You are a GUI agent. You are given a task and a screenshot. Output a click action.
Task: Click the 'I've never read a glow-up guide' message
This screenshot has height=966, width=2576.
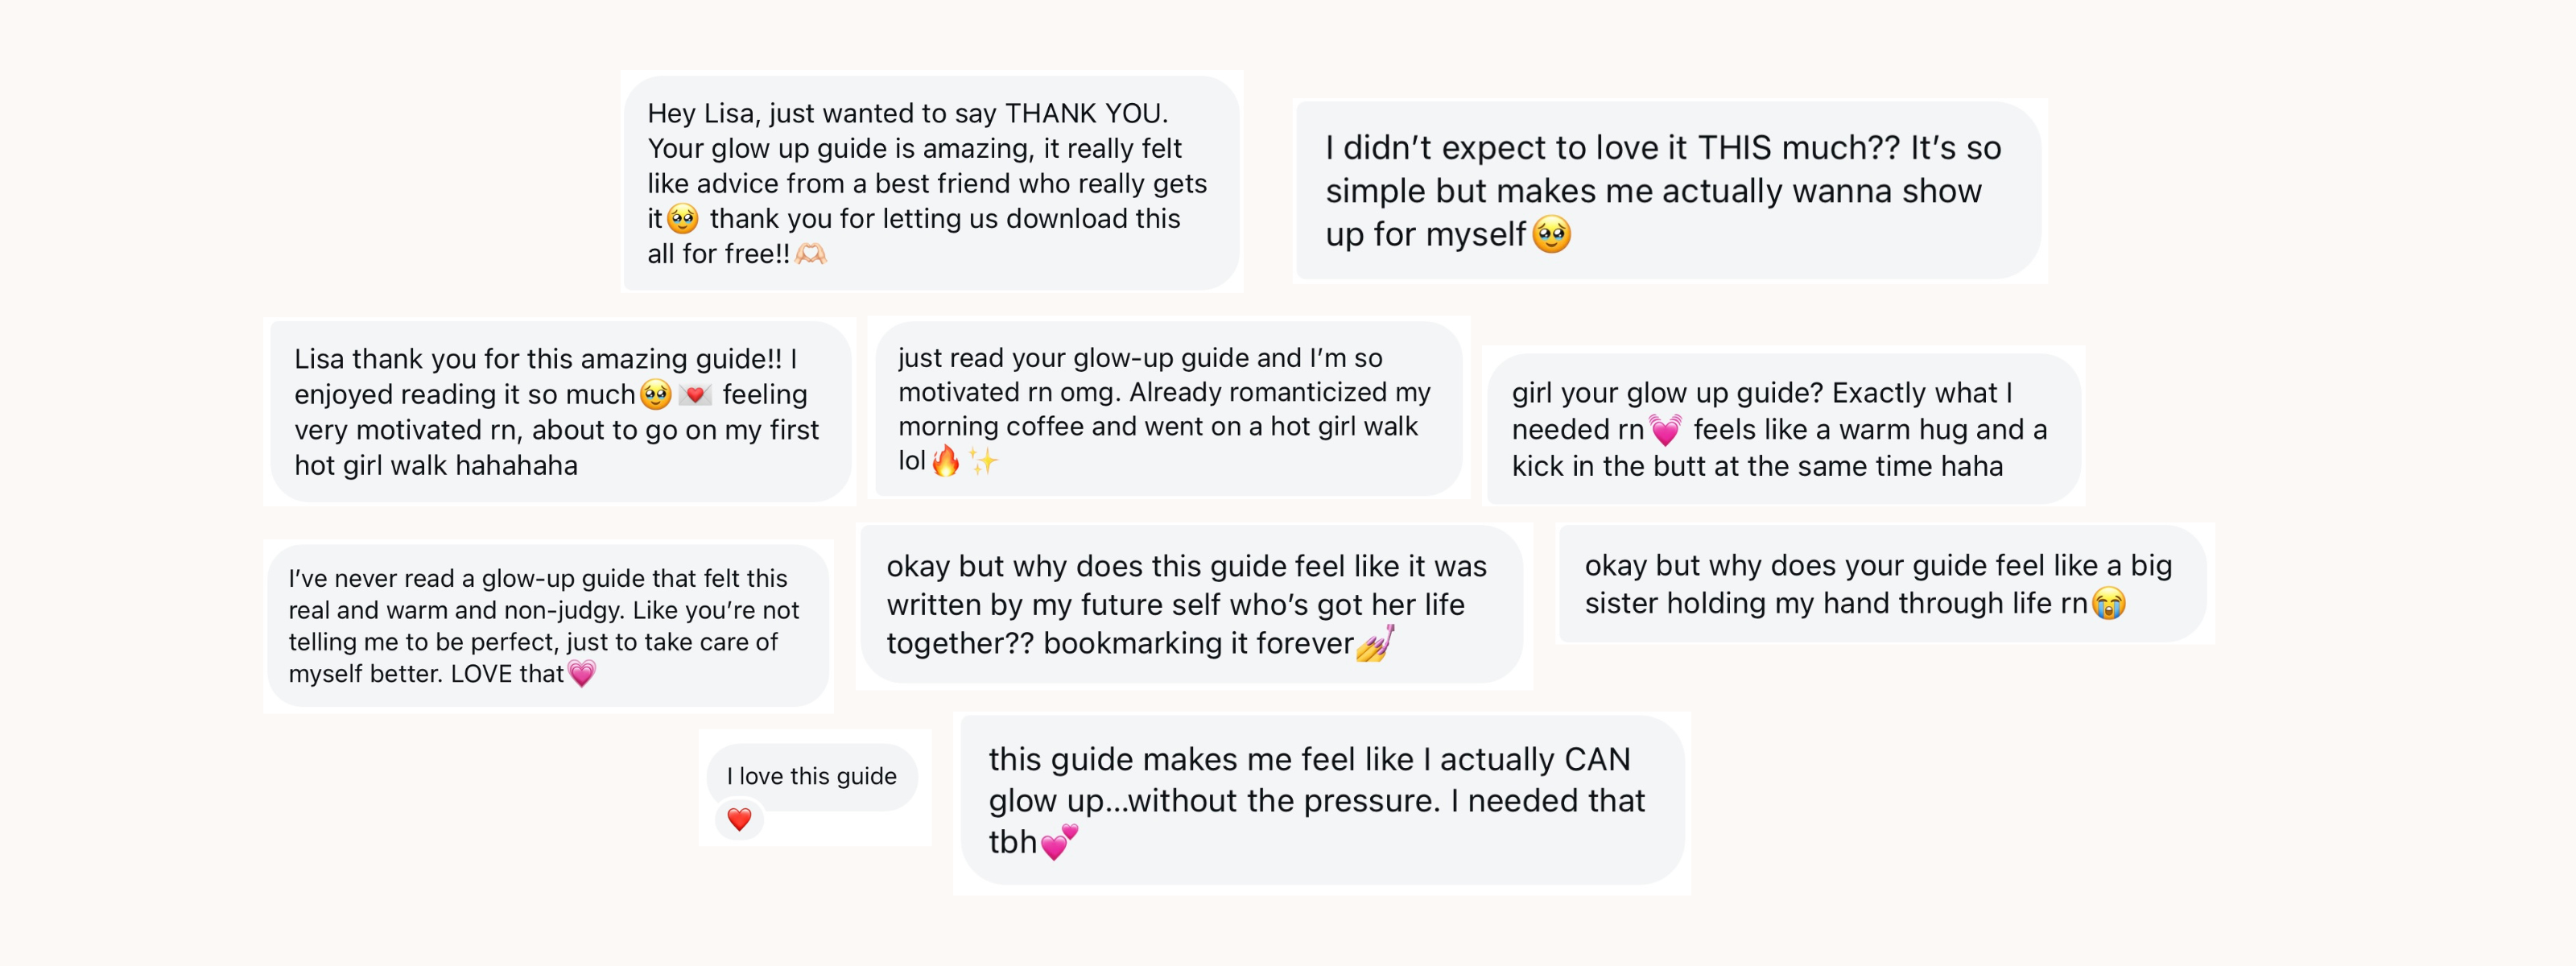[x=547, y=626]
